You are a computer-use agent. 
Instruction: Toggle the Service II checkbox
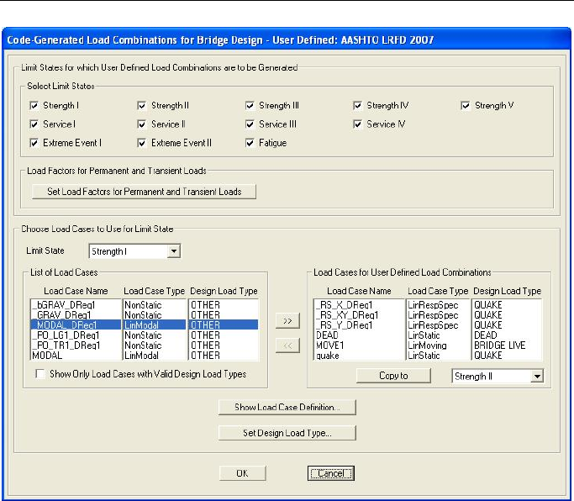coord(142,124)
